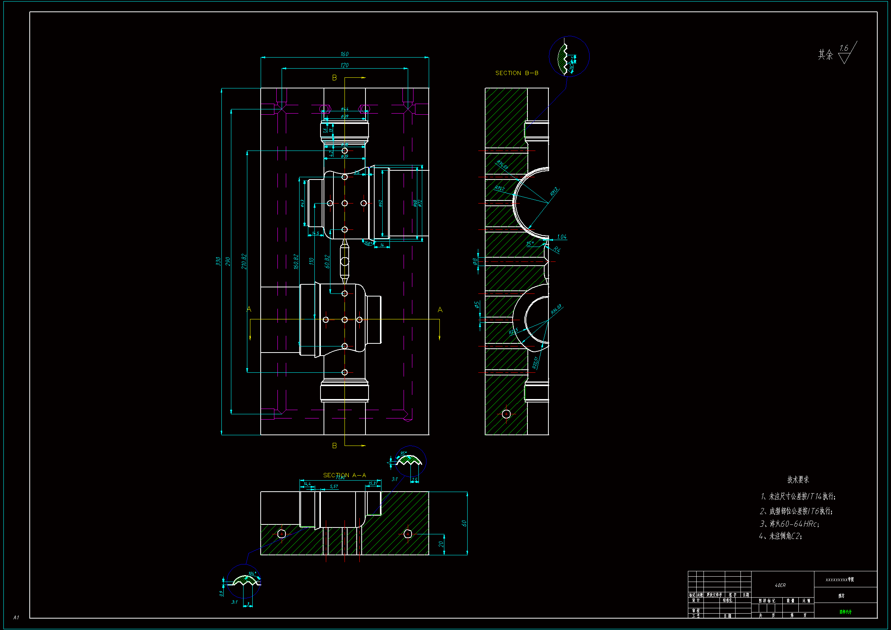Click the detail circle above SECTION B-B

click(x=569, y=56)
